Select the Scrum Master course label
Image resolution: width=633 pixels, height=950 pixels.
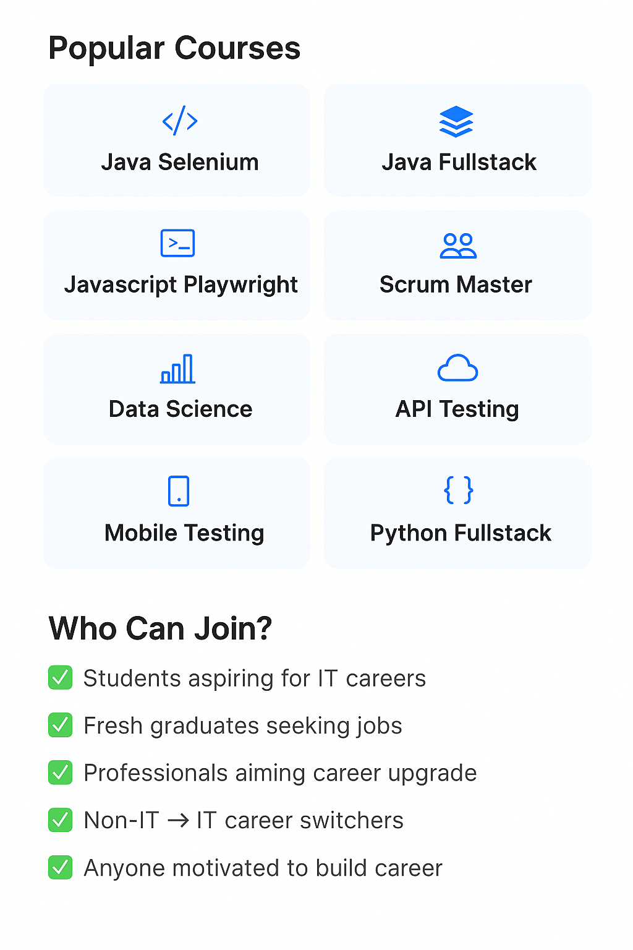click(x=456, y=285)
